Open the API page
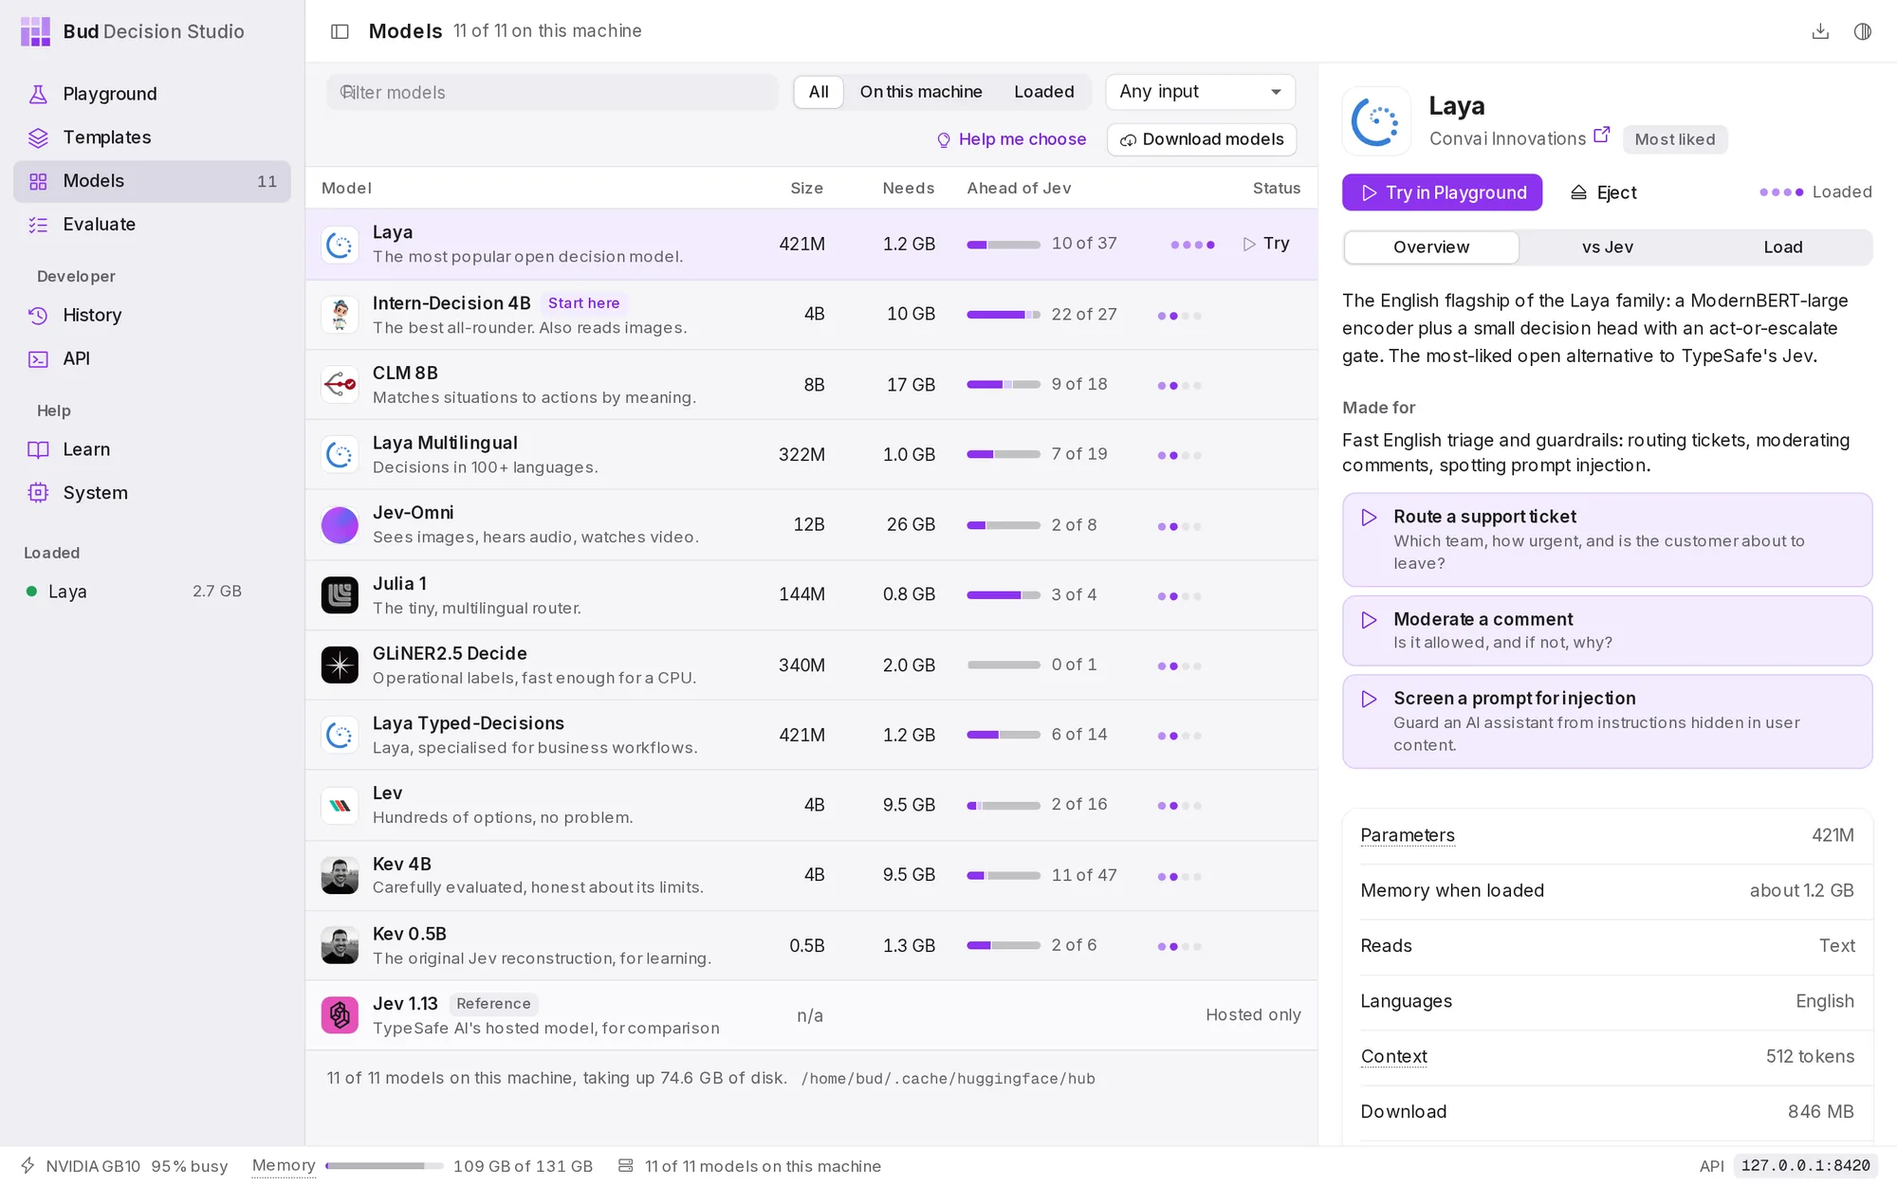This screenshot has height=1185, width=1897. point(152,359)
